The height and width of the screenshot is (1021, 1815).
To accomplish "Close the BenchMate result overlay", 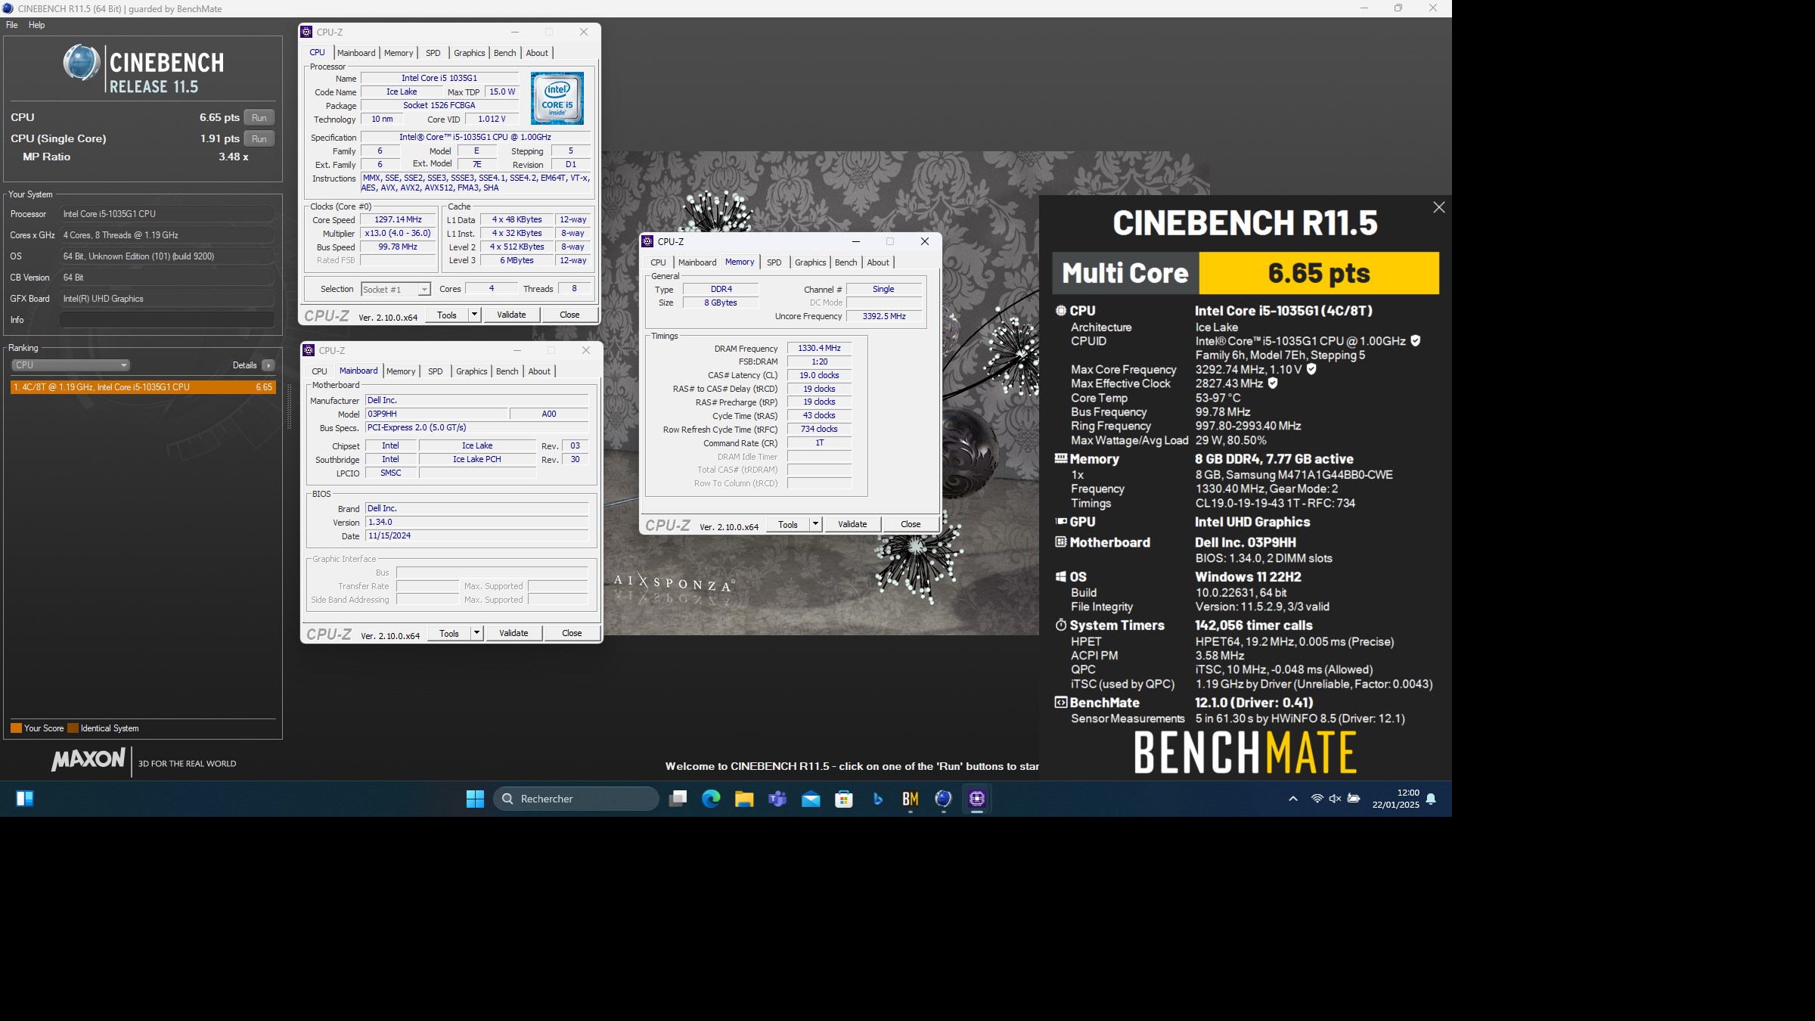I will [1438, 207].
